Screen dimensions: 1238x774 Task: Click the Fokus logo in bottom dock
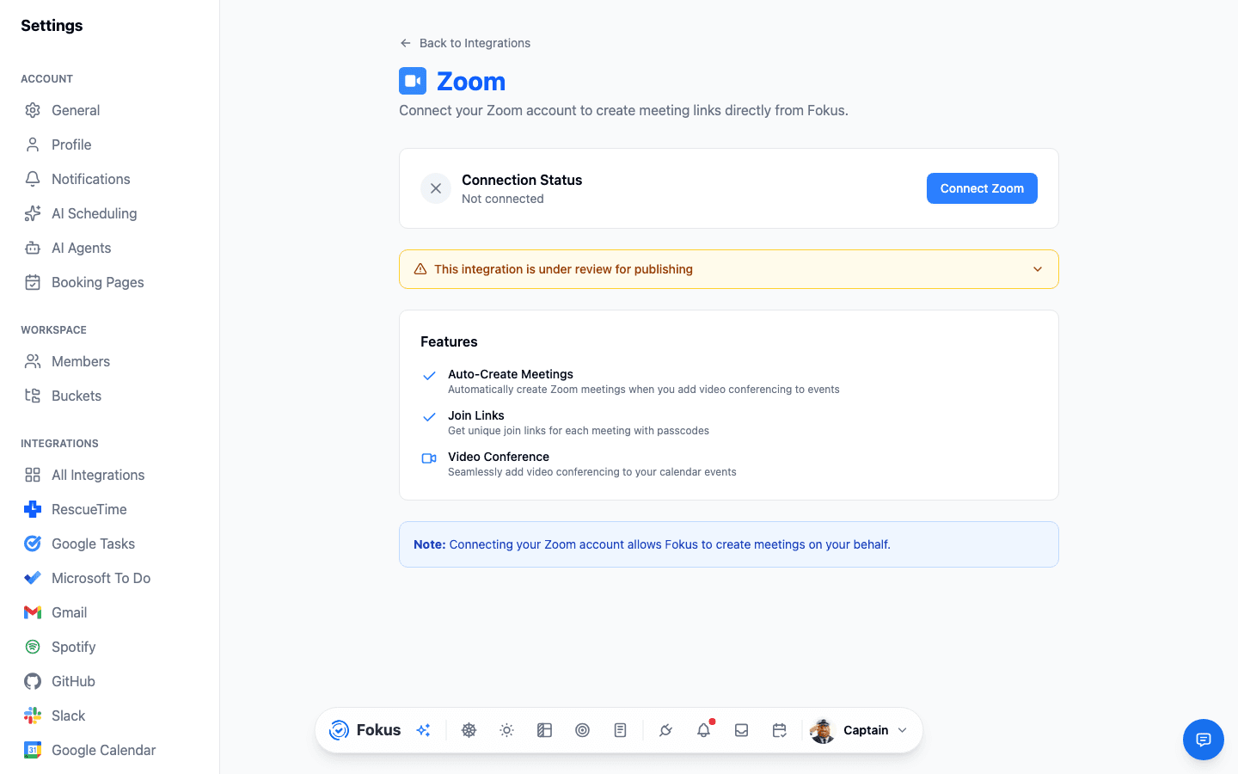click(x=340, y=730)
